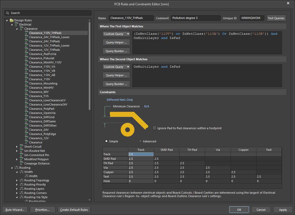295x215 pixels.
Task: Click the Clearance_Fiducial rule icon
Action: pyautogui.click(x=26, y=58)
